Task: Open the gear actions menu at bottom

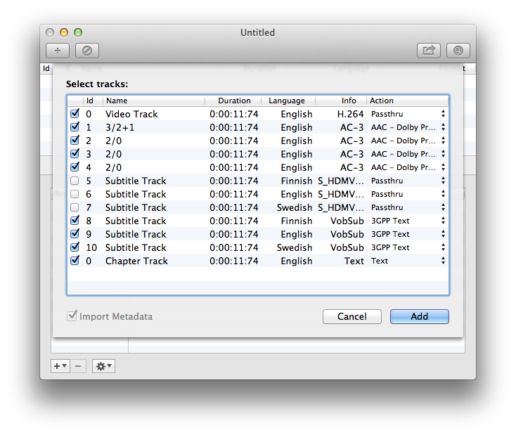Action: (103, 366)
